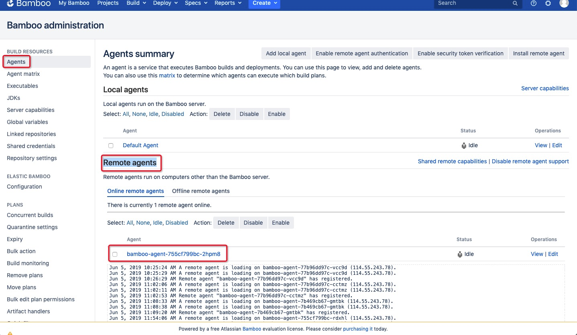Viewport: 577px width, 335px height.
Task: Click Delete in remote agents actions
Action: (226, 223)
